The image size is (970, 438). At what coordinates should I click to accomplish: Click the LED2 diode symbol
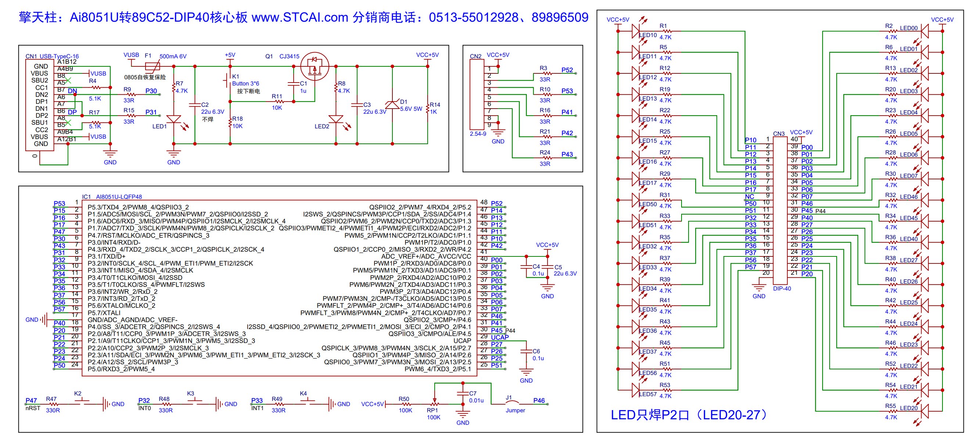(x=336, y=119)
